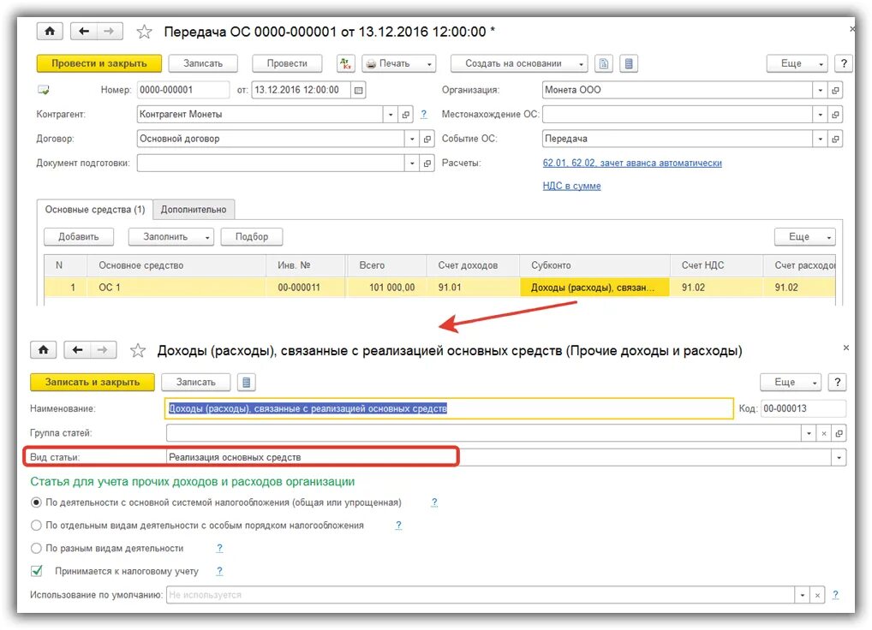Click the Добавить button
The width and height of the screenshot is (872, 630).
[x=79, y=236]
